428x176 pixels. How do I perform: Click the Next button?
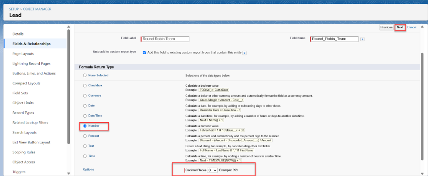(400, 27)
